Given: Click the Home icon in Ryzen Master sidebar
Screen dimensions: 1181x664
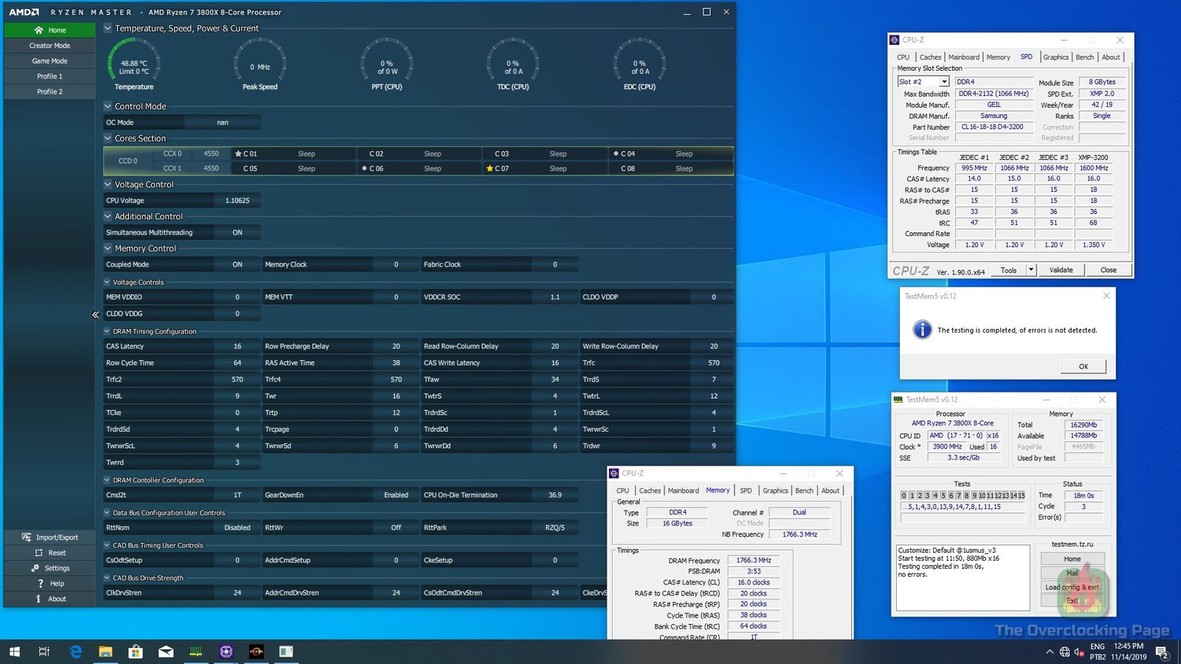Looking at the screenshot, I should (x=38, y=30).
